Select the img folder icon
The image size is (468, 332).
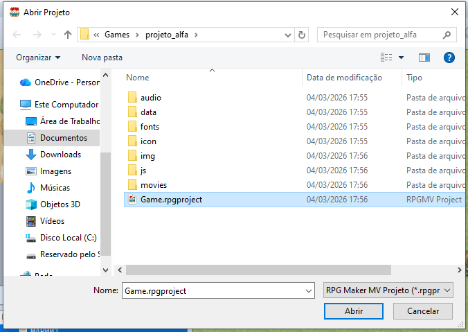[132, 156]
